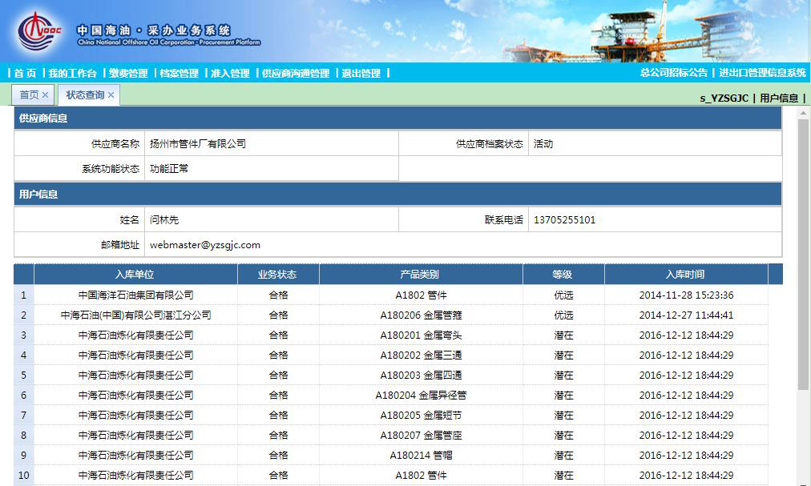The image size is (811, 486).
Task: Sort by 入库时间 column header
Action: (x=686, y=274)
